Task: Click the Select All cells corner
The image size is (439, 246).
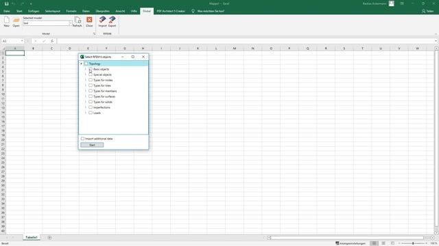Action: pyautogui.click(x=3, y=49)
